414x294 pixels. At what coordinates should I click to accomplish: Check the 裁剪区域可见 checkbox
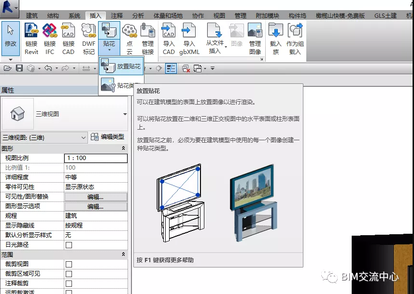point(69,274)
